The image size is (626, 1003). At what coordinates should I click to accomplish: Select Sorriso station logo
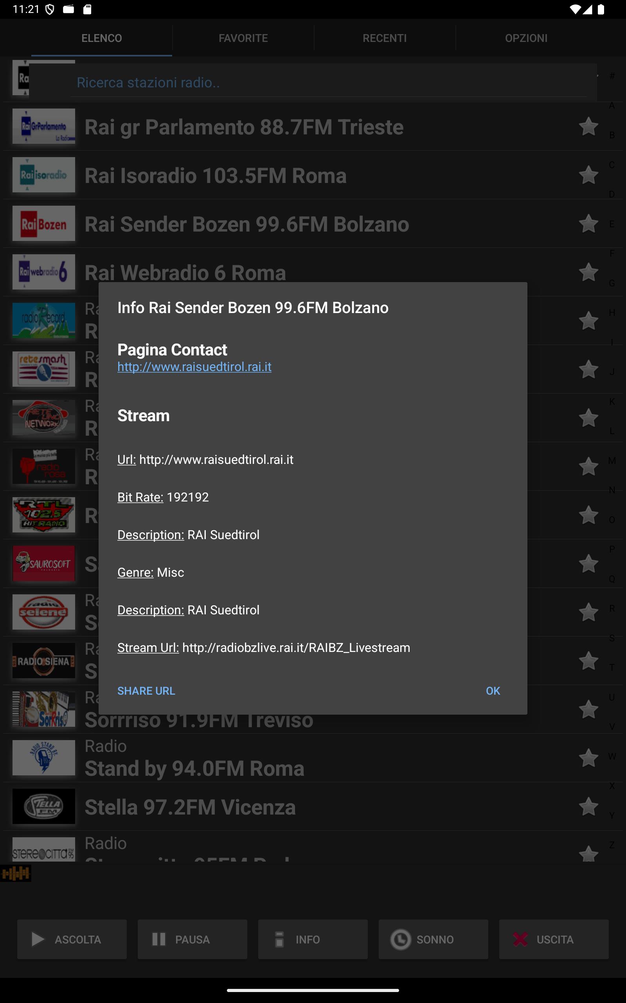tap(43, 709)
